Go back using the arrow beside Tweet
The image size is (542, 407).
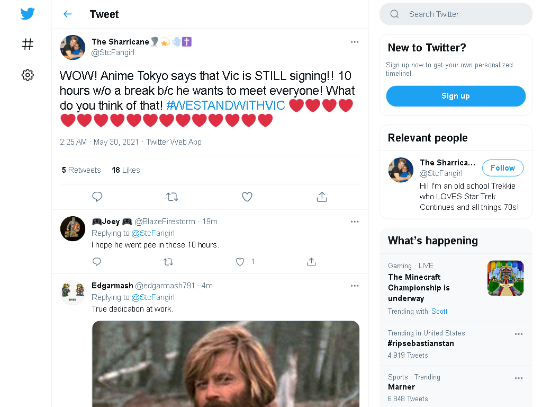tap(68, 14)
